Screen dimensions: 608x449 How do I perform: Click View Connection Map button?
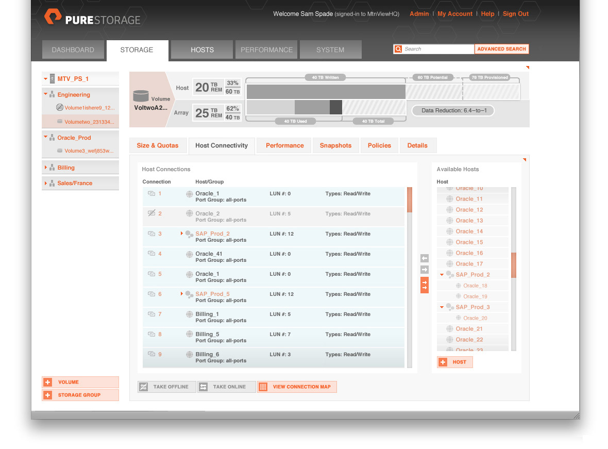pyautogui.click(x=297, y=387)
